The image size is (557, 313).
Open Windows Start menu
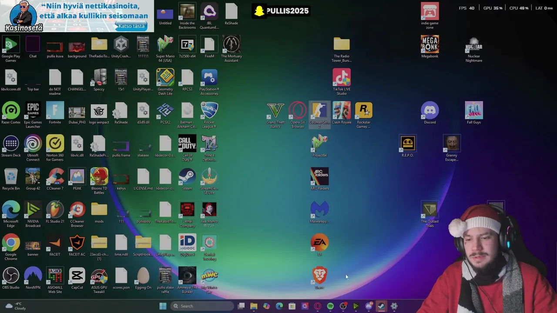(x=163, y=306)
